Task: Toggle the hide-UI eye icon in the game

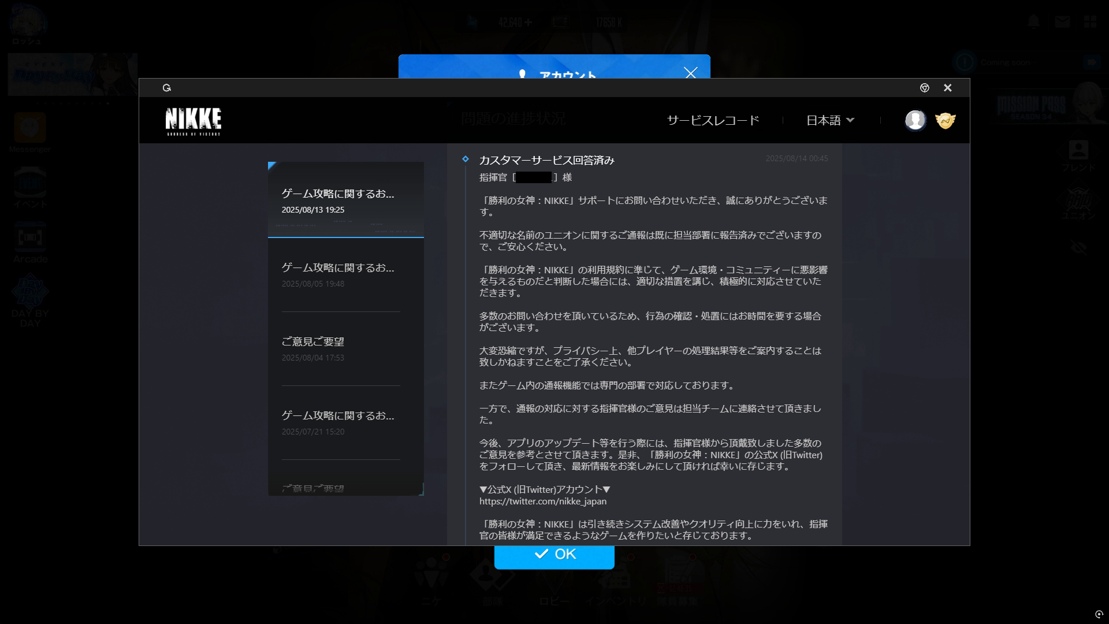Action: [x=1078, y=248]
